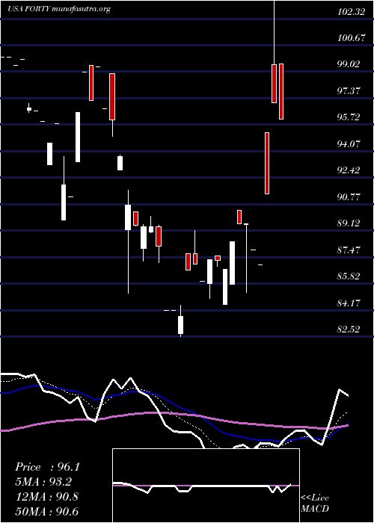The height and width of the screenshot is (523, 374).
Task: Select the 5MA : 93.2 readout
Action: coord(43,481)
